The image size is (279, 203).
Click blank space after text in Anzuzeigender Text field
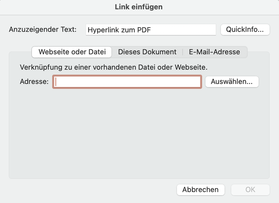(182, 30)
